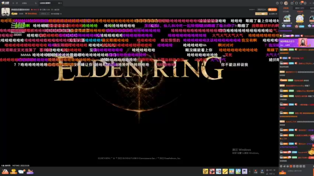Click the blue backpack icon beside gifts
The width and height of the screenshot is (314, 176).
[x=262, y=171]
